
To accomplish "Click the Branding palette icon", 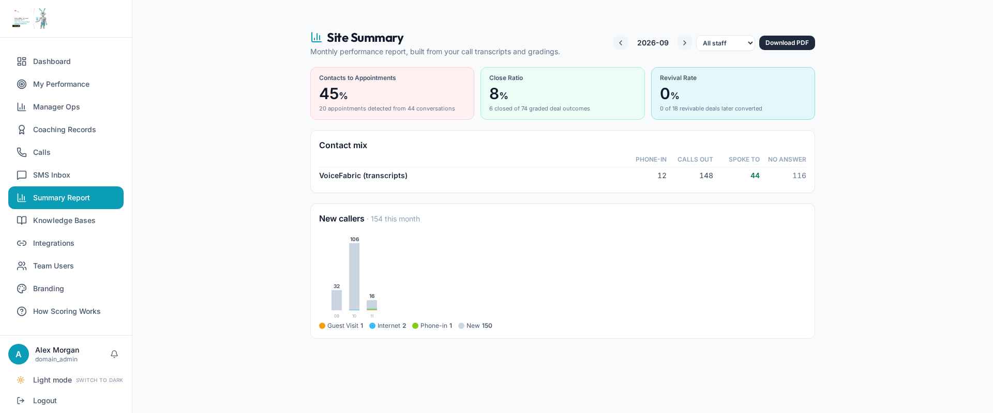I will tap(22, 289).
